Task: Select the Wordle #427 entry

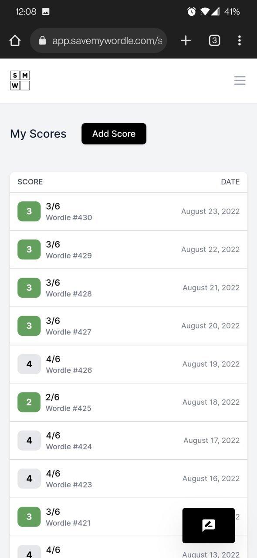Action: pos(128,326)
